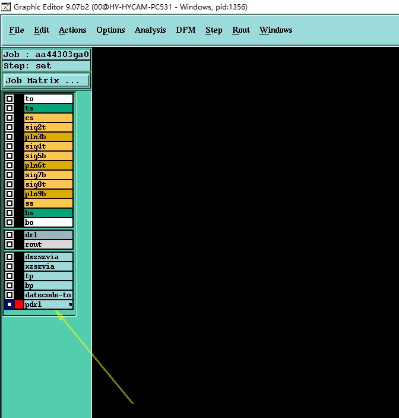This screenshot has height=418, width=399.
Task: Select the bp layer name
Action: (49, 285)
